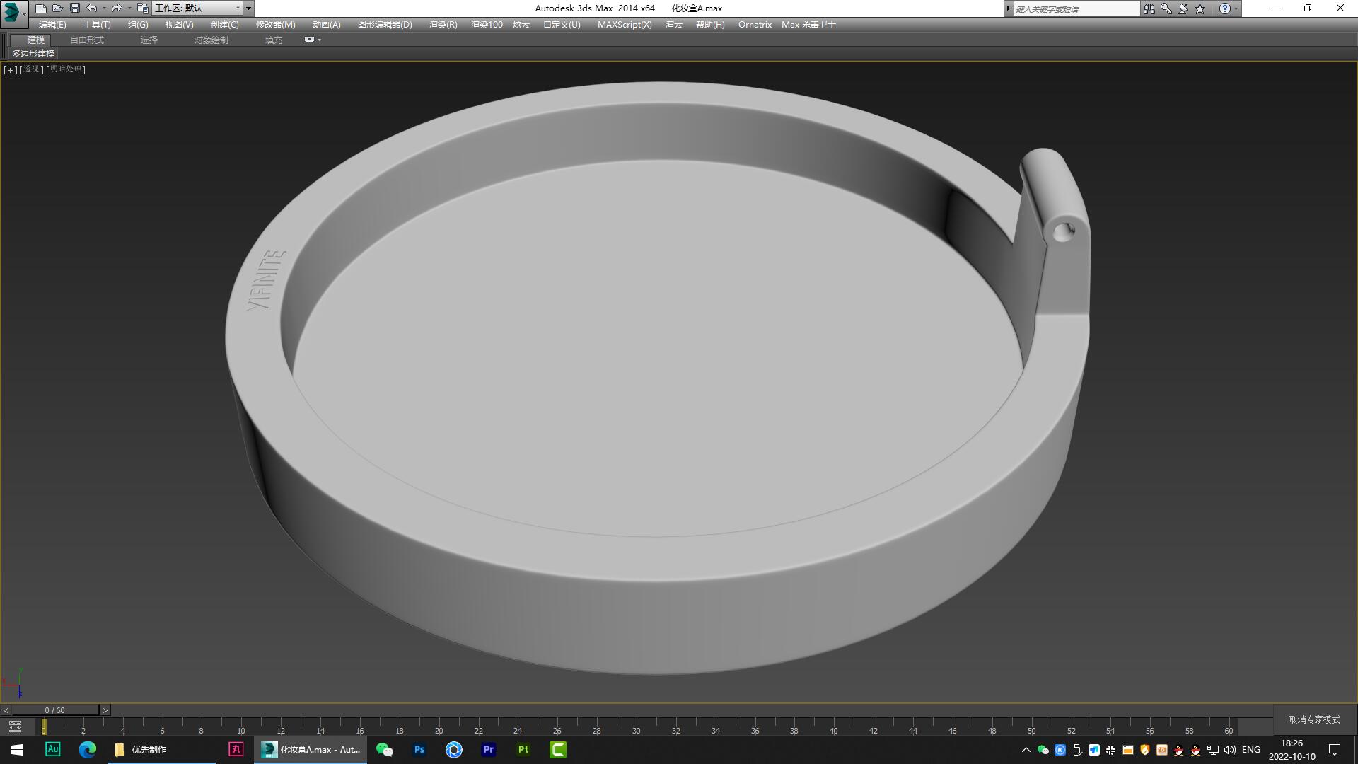Open Photoshop from the Windows taskbar
Image resolution: width=1358 pixels, height=764 pixels.
(x=419, y=749)
